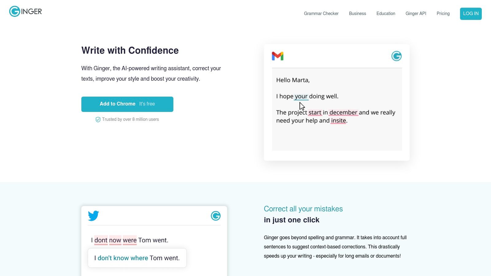Select the underlined word 'insite'

pos(338,121)
